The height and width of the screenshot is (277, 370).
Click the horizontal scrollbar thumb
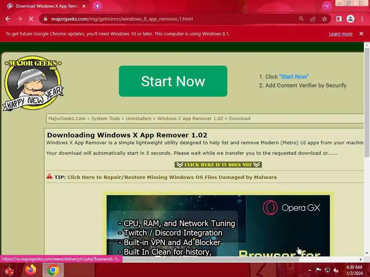click(211, 259)
